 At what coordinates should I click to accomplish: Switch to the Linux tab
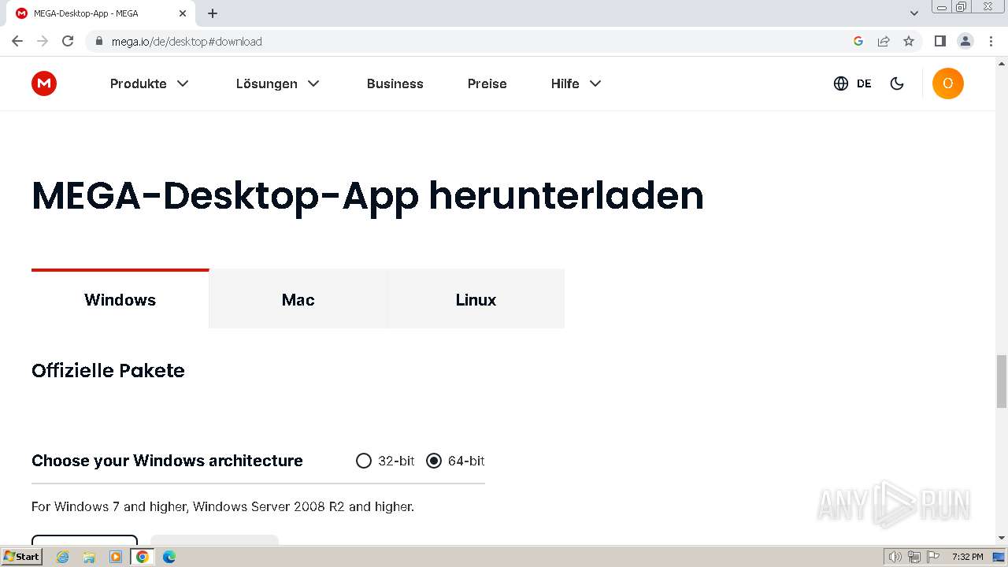point(476,299)
